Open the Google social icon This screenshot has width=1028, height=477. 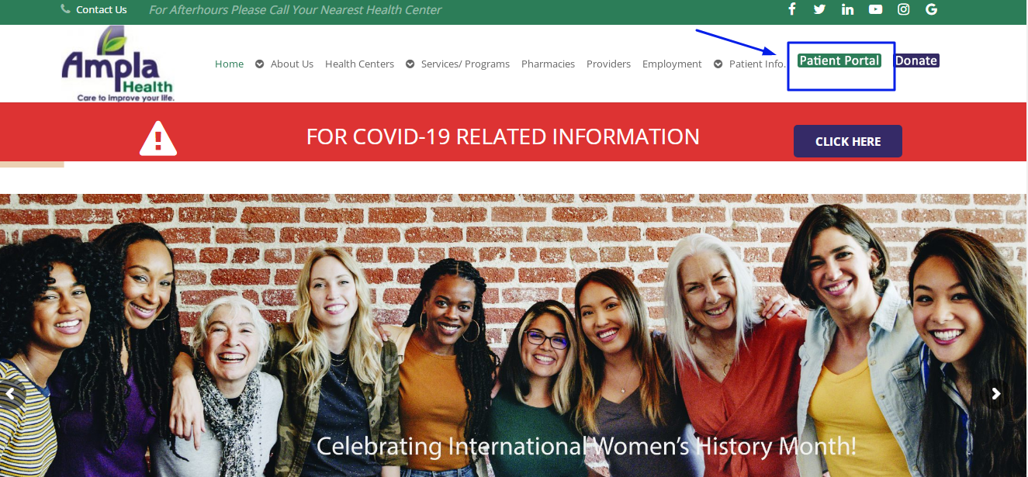tap(931, 9)
